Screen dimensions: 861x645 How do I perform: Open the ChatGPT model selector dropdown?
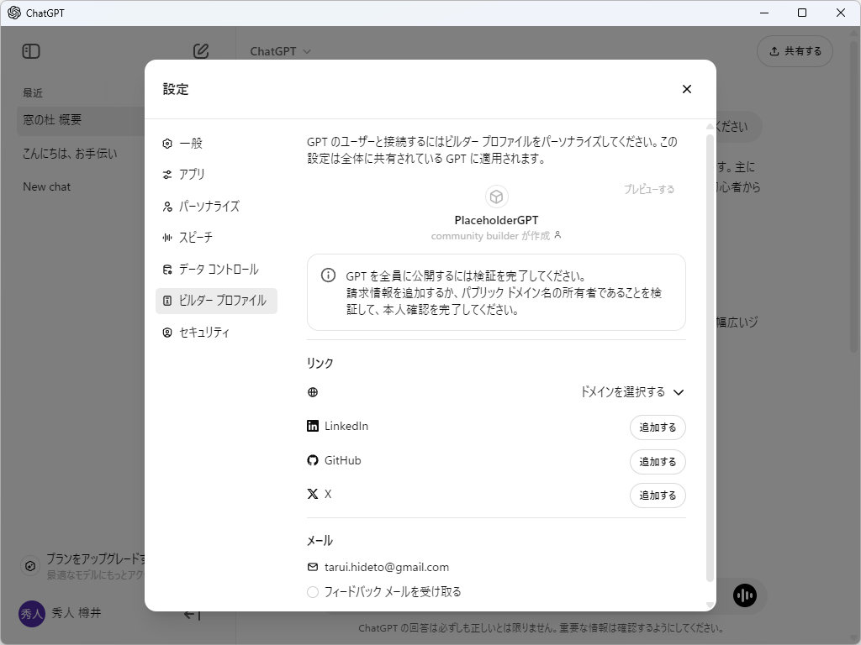coord(279,50)
